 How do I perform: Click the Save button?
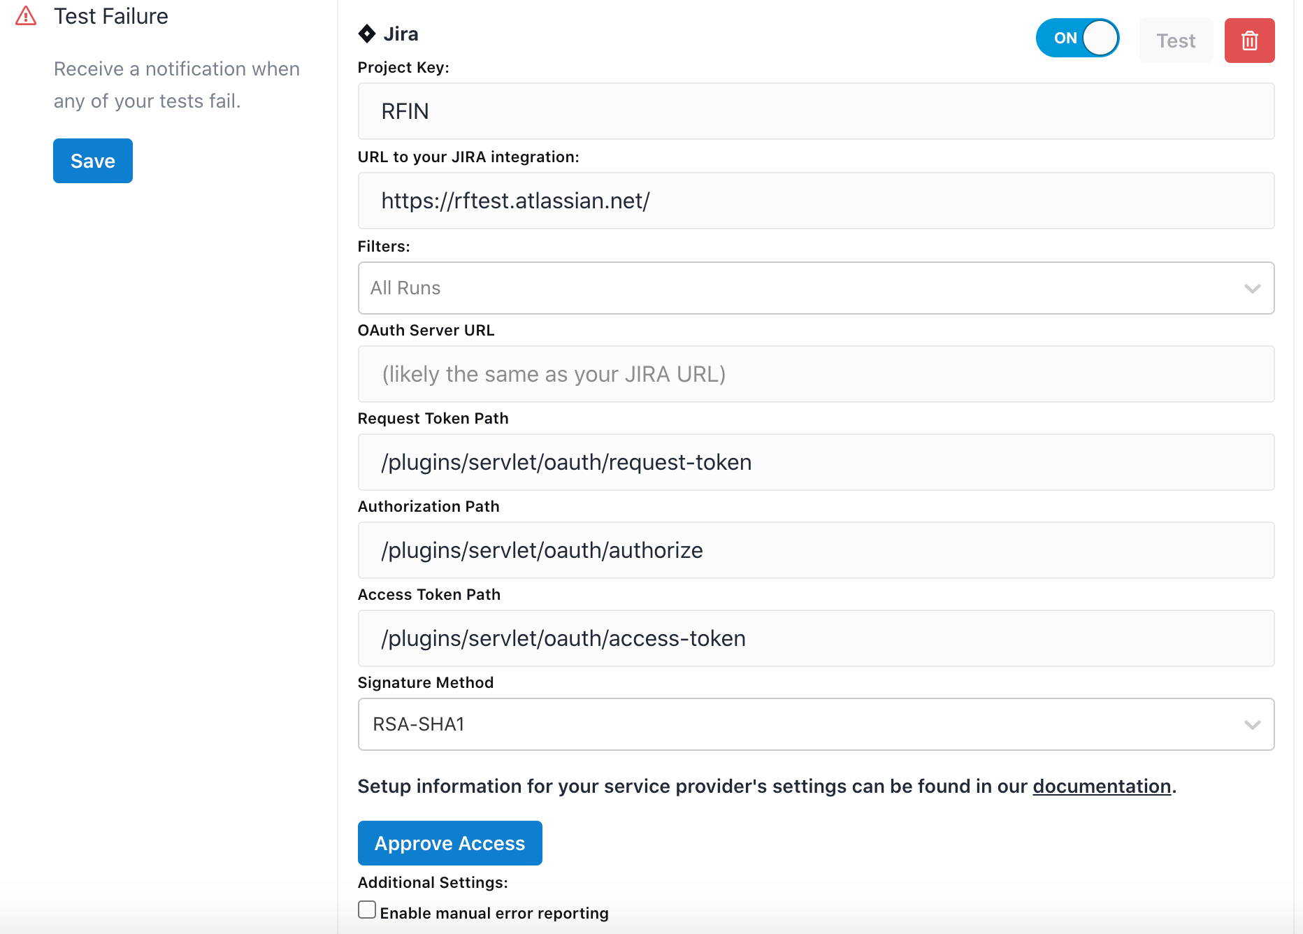tap(93, 161)
